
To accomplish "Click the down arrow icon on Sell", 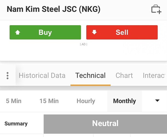I will 94,32.
